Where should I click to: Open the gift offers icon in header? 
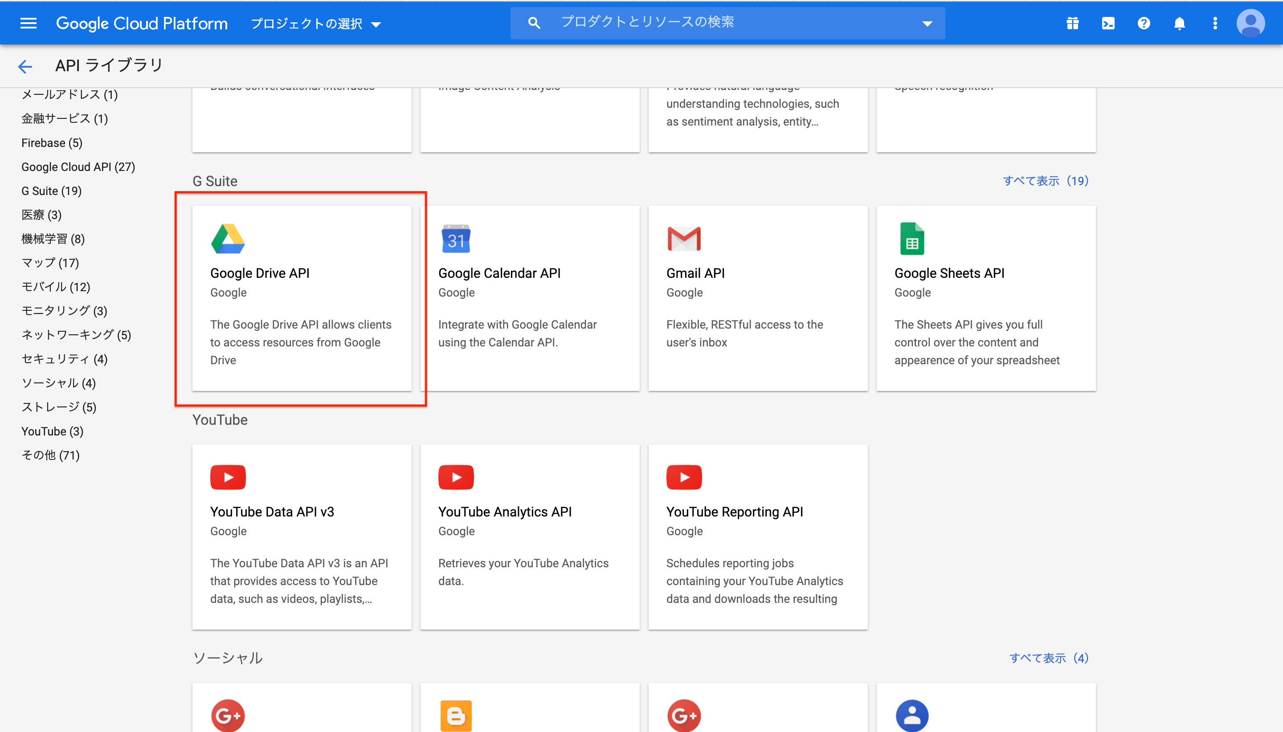[1072, 23]
